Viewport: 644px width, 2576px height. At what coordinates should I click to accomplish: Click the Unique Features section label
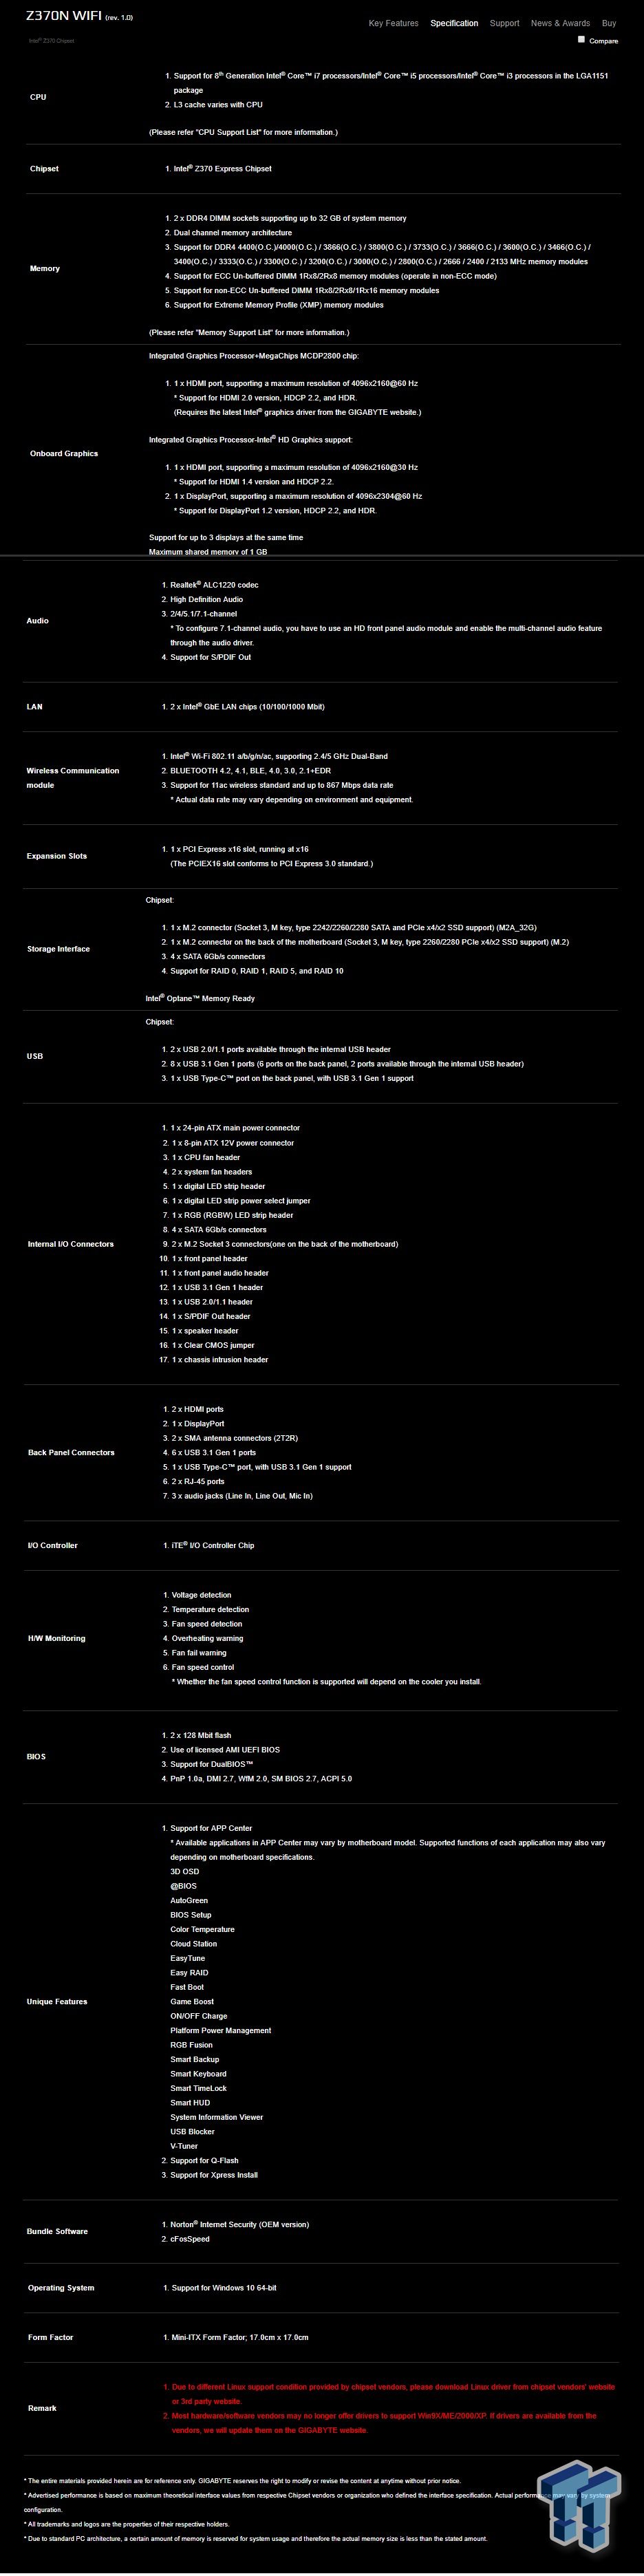click(x=57, y=2002)
